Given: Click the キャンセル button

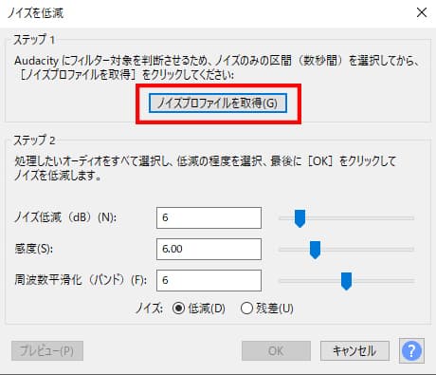Looking at the screenshot, I should pyautogui.click(x=354, y=350).
